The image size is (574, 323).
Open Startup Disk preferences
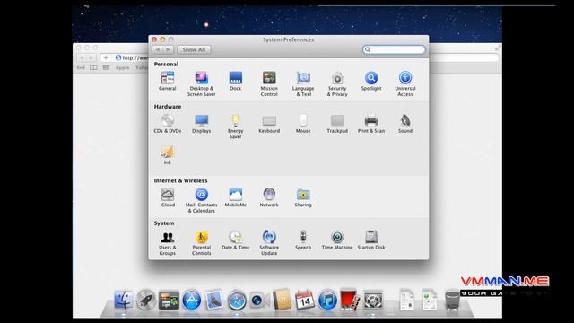pyautogui.click(x=371, y=240)
